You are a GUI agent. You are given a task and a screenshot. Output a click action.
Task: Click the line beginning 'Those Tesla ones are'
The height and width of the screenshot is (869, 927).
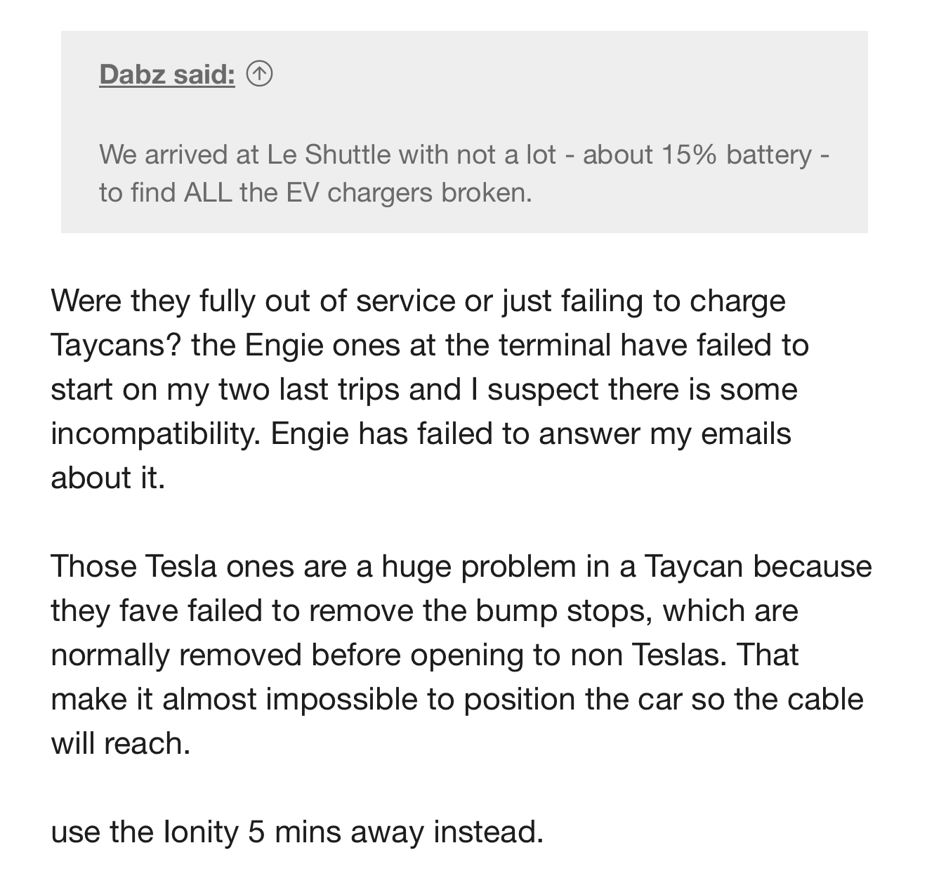(461, 566)
